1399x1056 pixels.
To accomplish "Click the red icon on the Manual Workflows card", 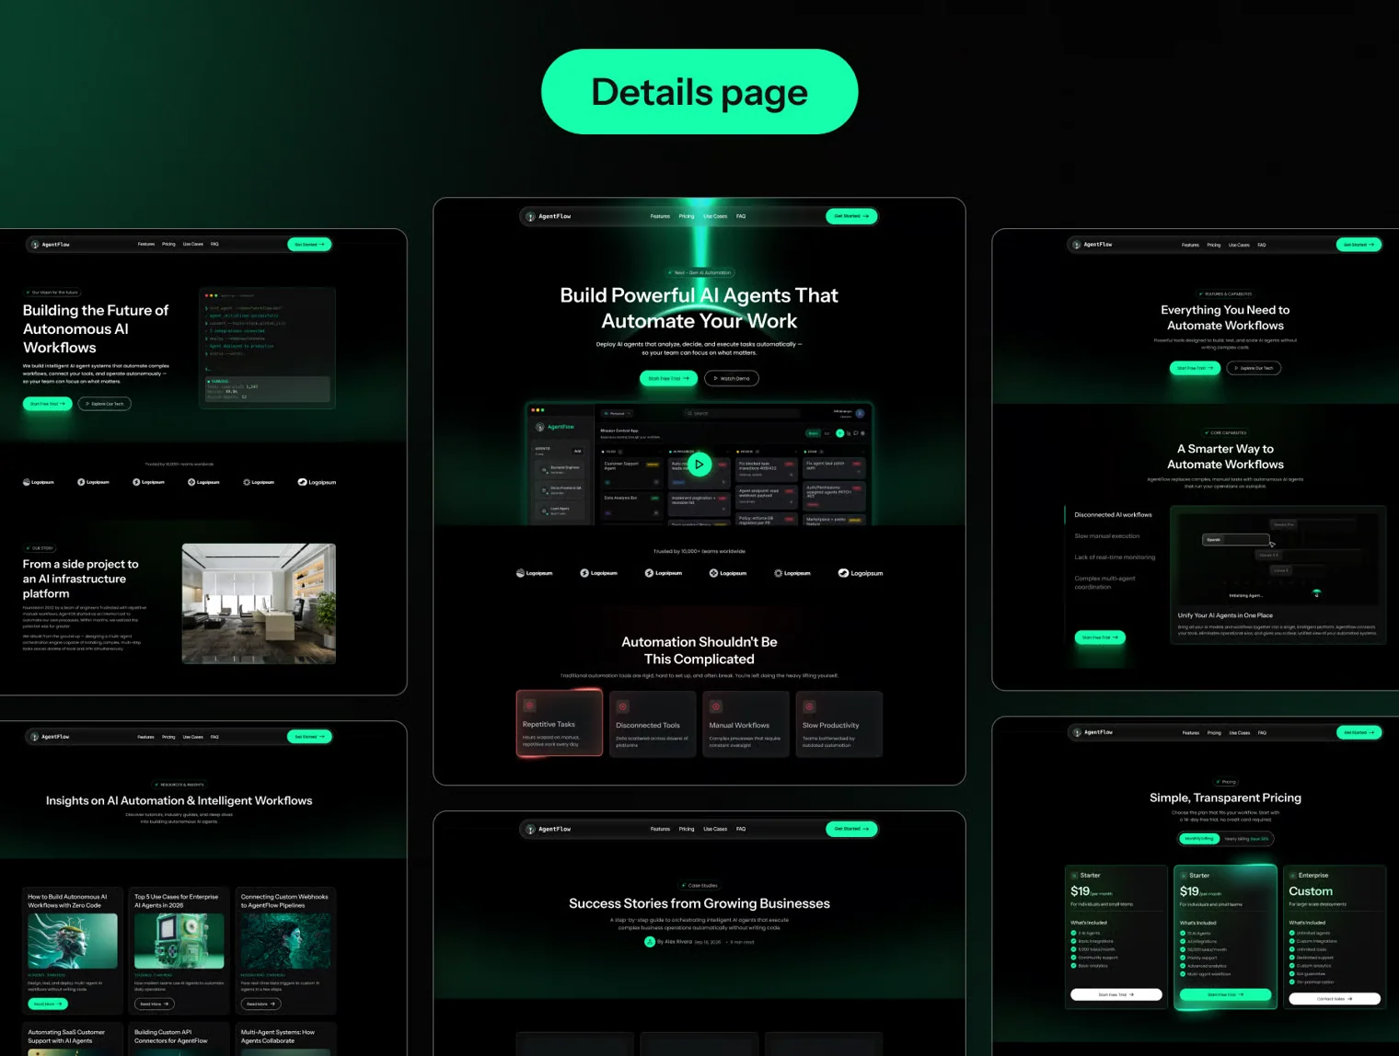I will [x=716, y=706].
